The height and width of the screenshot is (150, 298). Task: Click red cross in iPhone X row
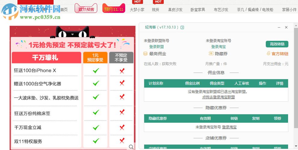(122, 71)
